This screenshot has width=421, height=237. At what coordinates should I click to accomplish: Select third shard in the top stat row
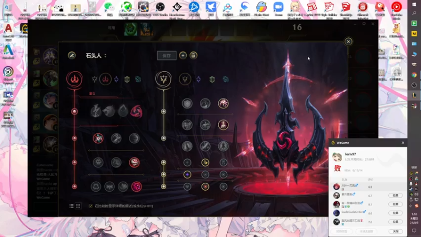[x=223, y=162]
